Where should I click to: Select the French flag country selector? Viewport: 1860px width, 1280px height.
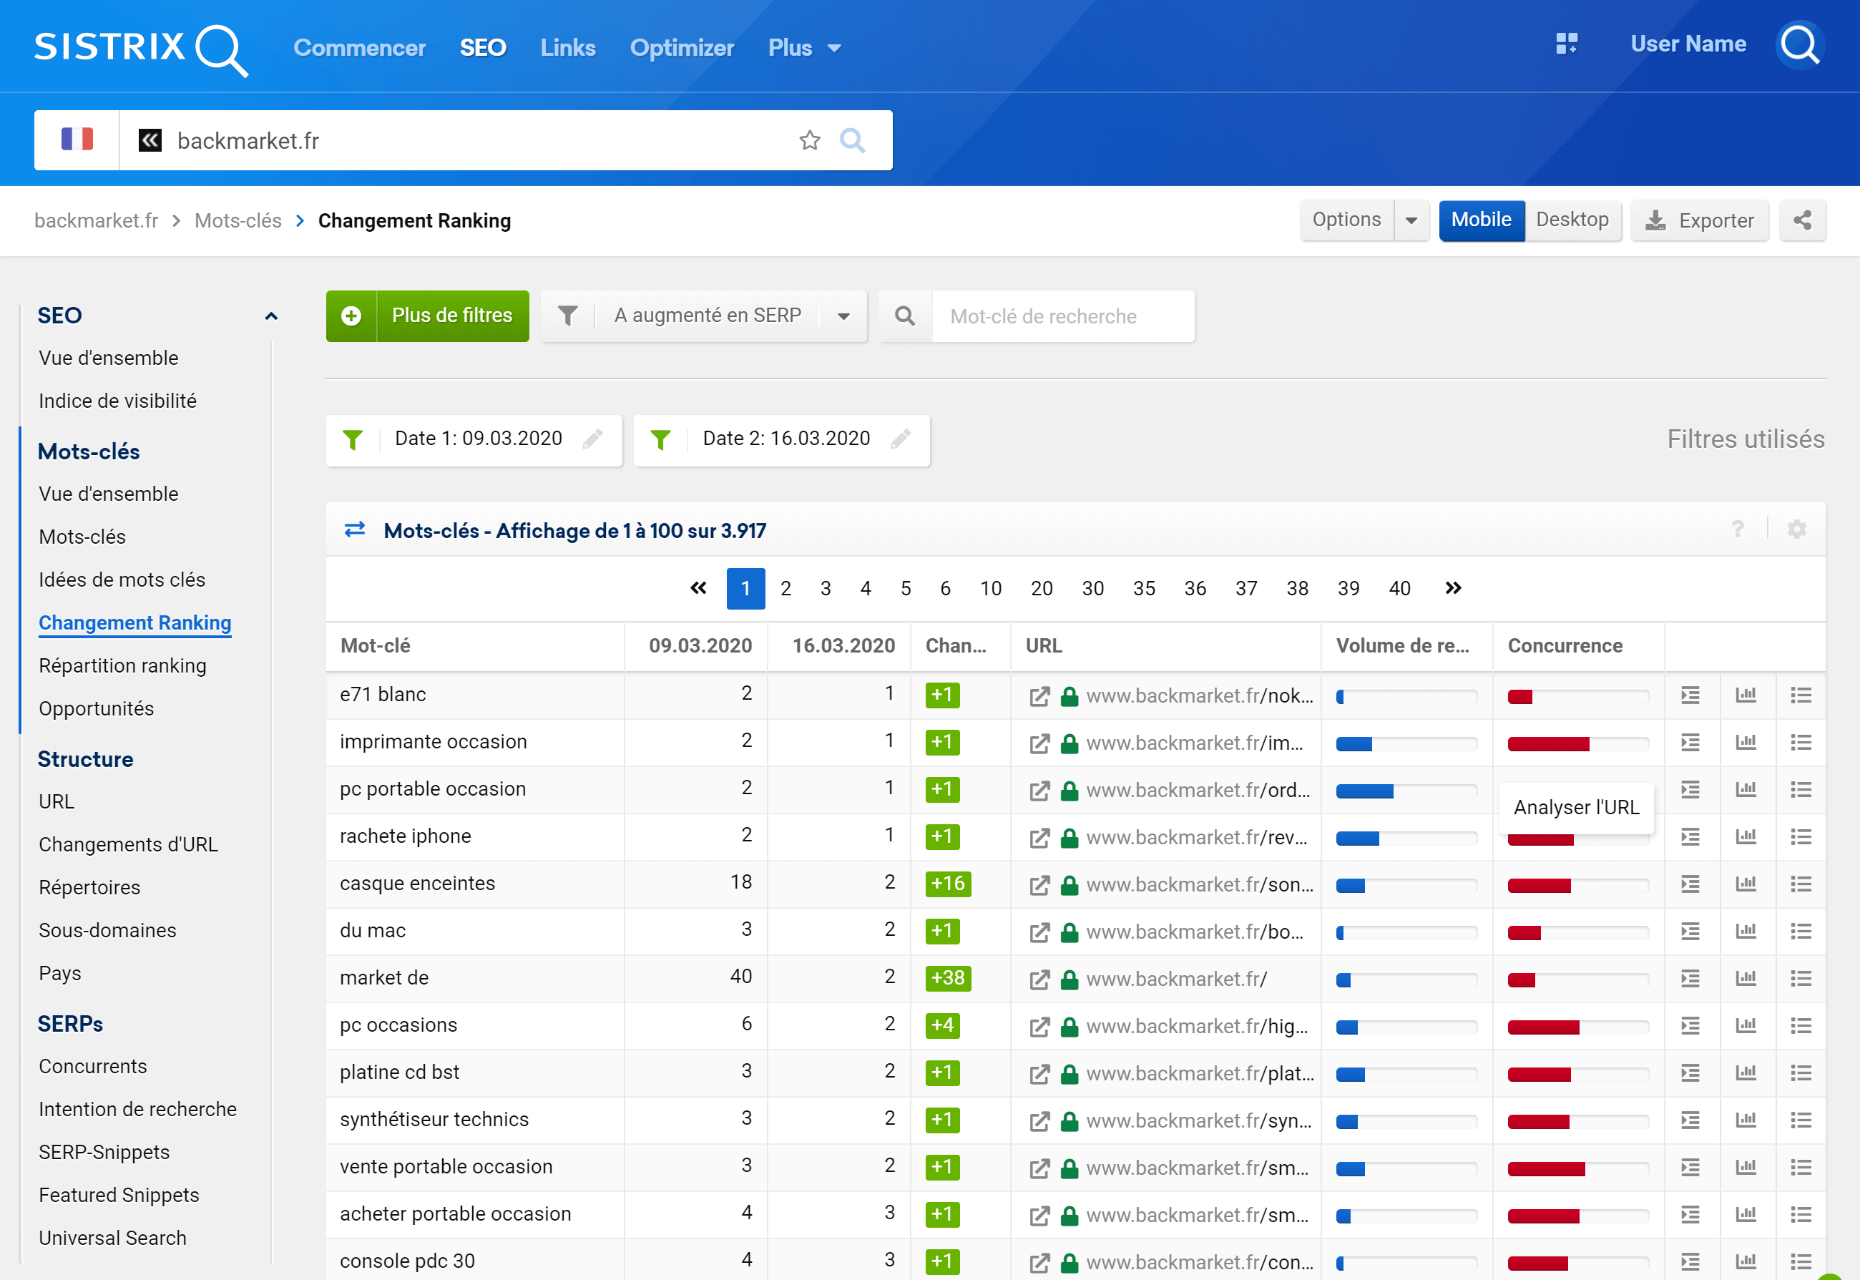(77, 140)
